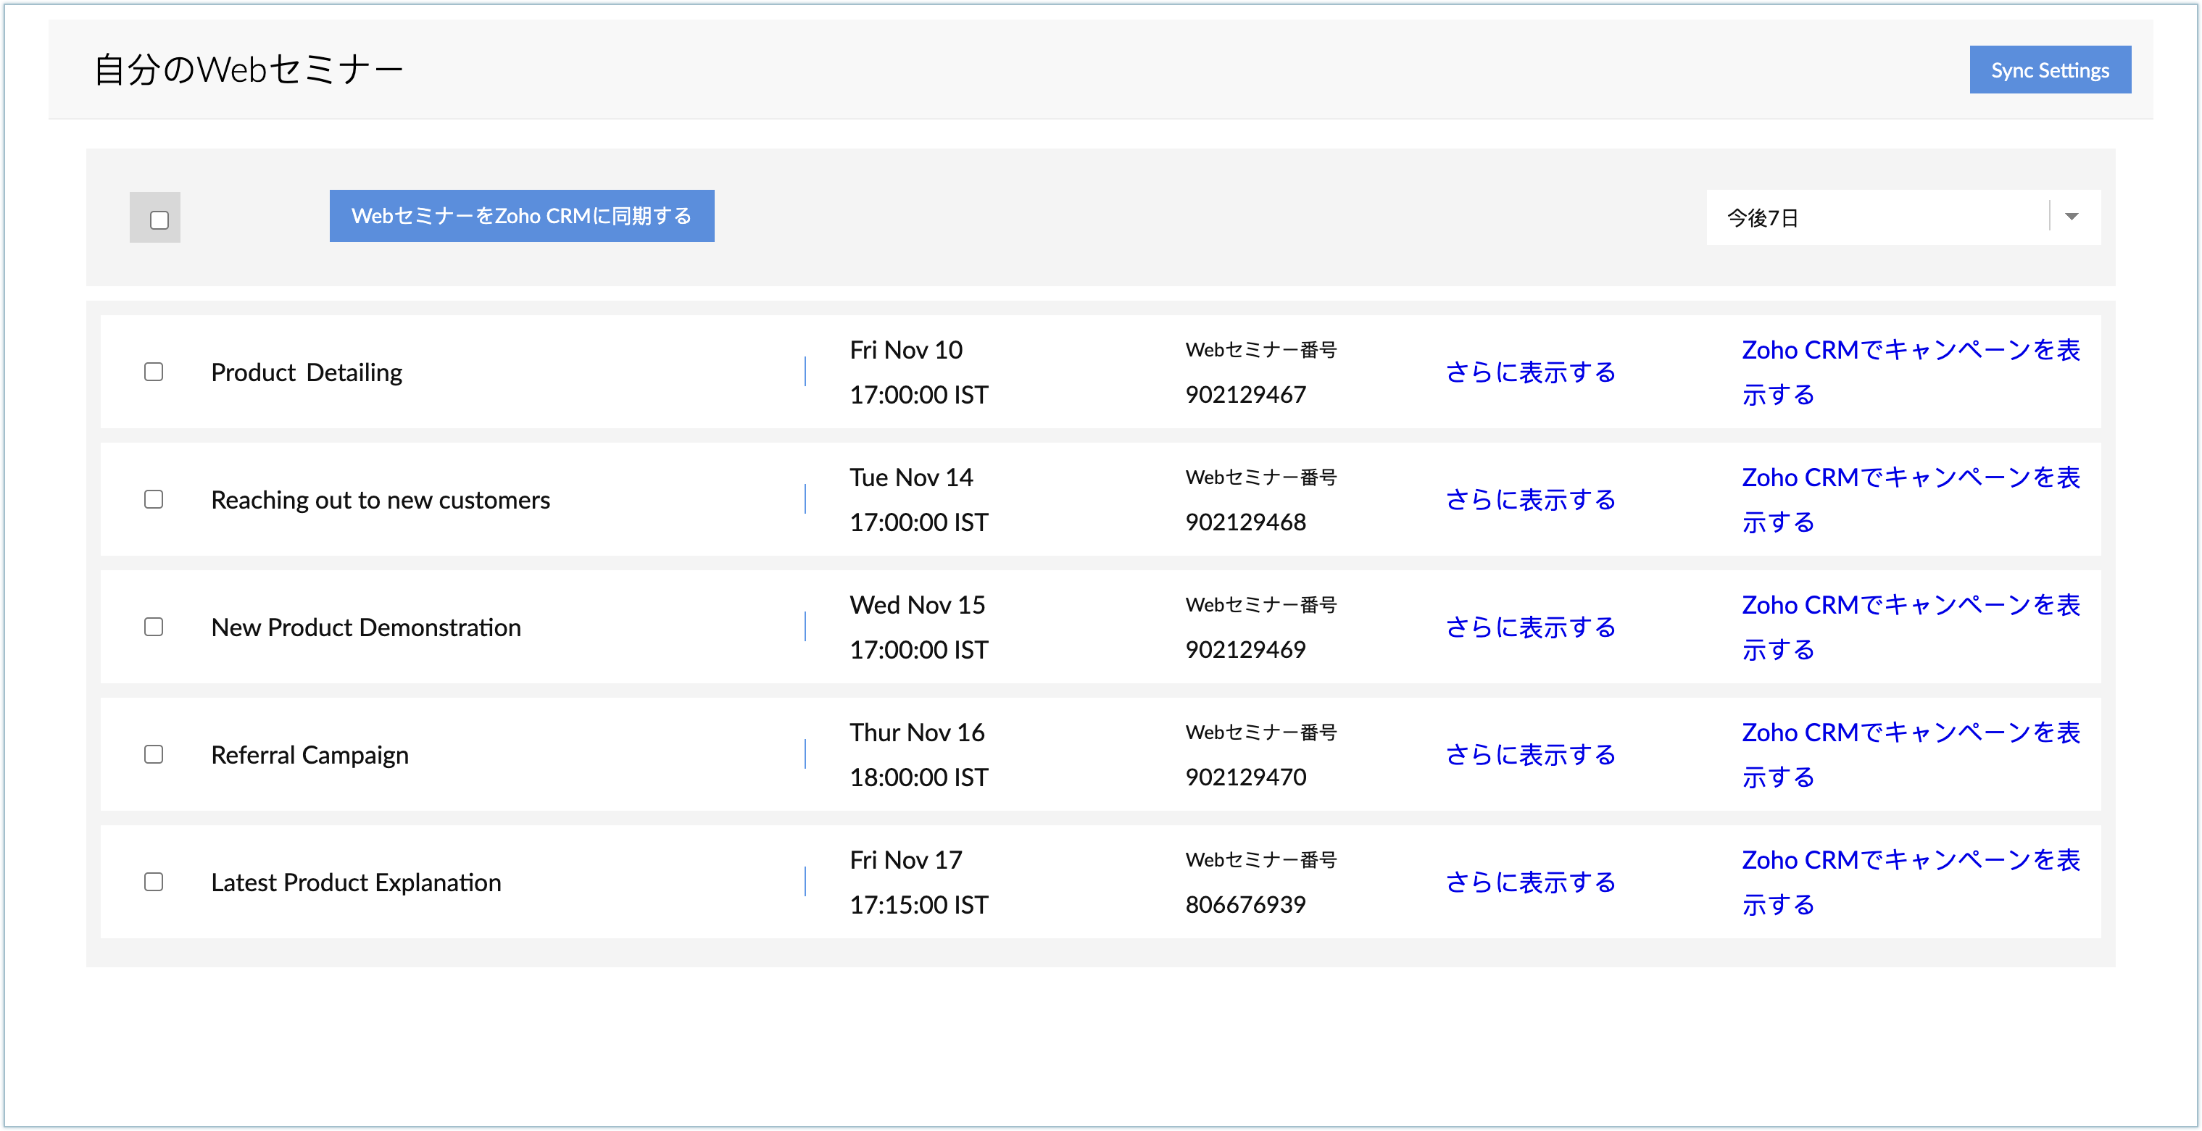Click the Sync Settings button
2202x1131 pixels.
(x=2049, y=70)
